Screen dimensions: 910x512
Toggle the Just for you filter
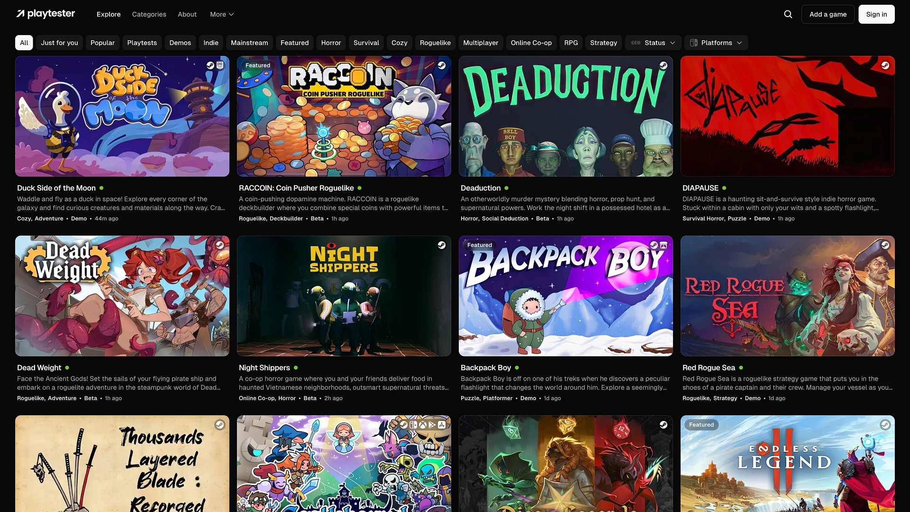(x=59, y=43)
